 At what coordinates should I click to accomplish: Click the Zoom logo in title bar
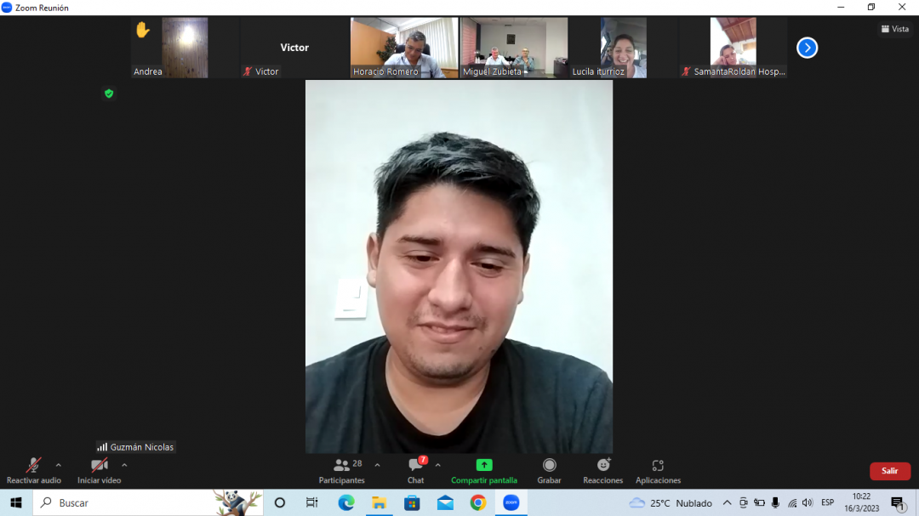(7, 8)
